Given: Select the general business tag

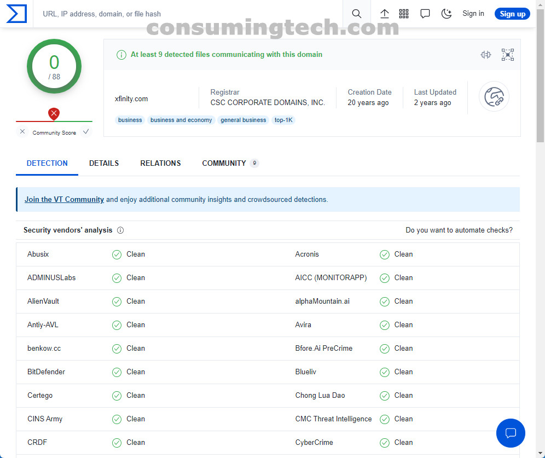Looking at the screenshot, I should 243,120.
